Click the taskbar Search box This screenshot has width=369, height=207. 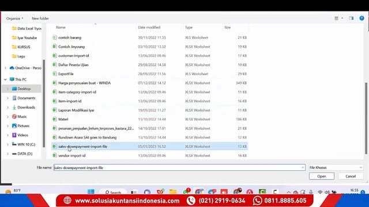[x=113, y=192]
